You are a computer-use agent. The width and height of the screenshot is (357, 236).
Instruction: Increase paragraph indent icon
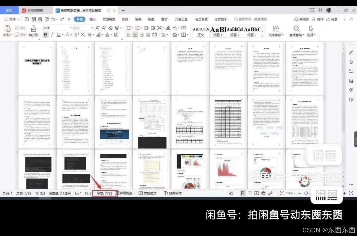coord(153,28)
